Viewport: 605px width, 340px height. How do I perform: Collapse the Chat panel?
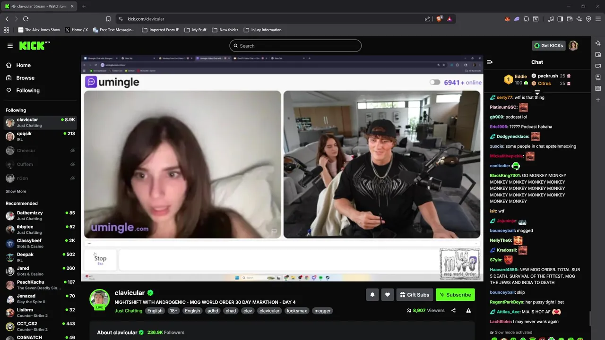(x=490, y=62)
